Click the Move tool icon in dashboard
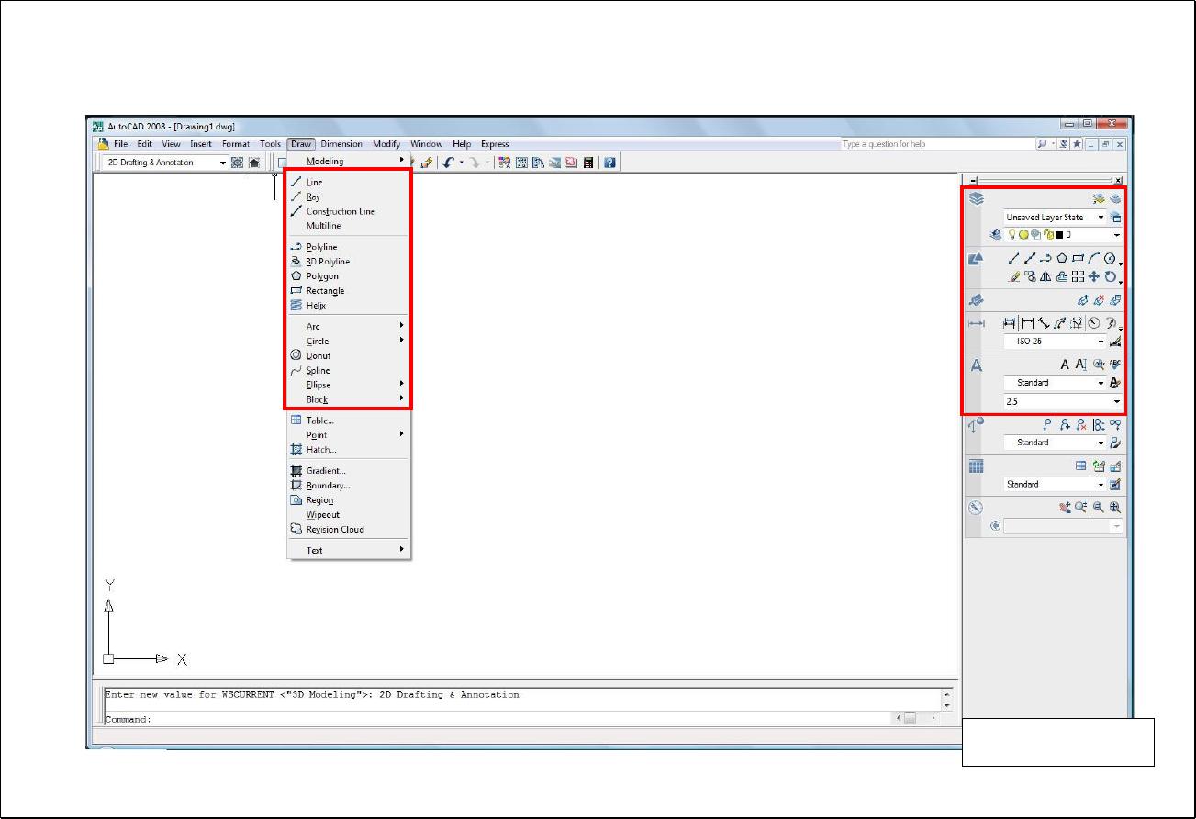The height and width of the screenshot is (819, 1196). (x=1093, y=276)
